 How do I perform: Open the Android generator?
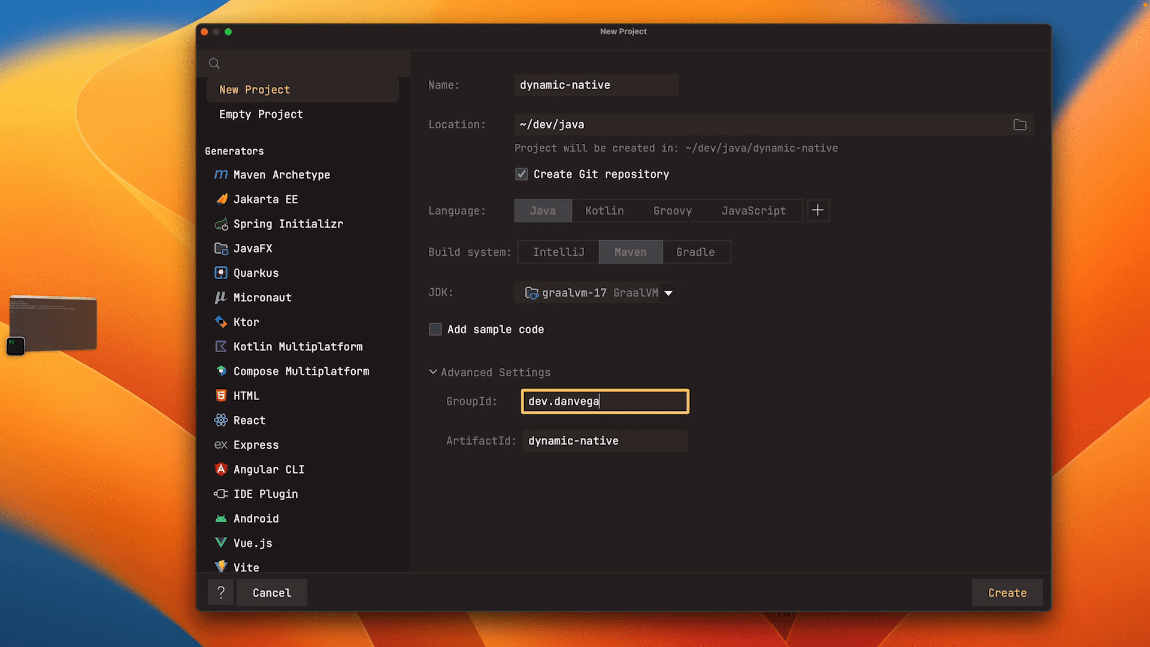click(x=256, y=518)
